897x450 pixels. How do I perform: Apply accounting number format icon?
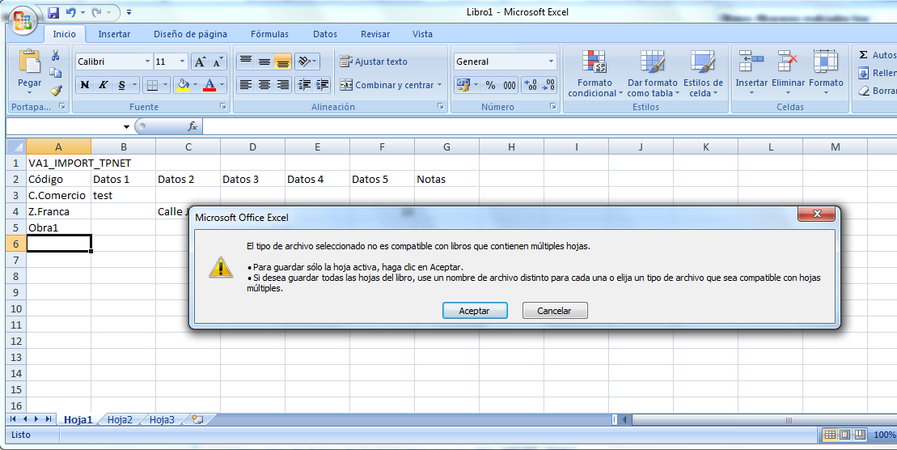pos(463,85)
